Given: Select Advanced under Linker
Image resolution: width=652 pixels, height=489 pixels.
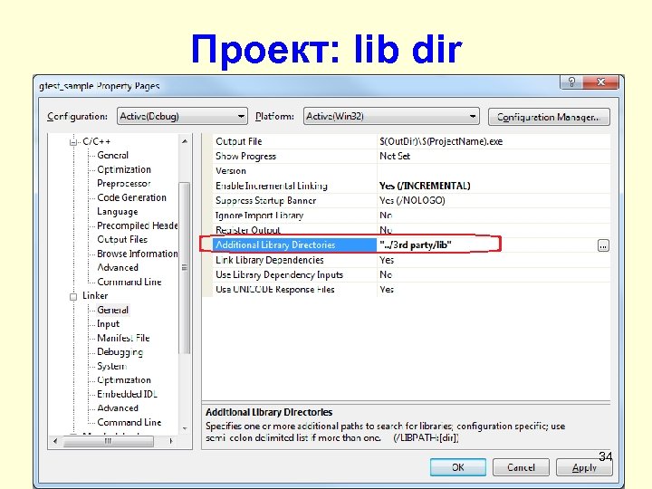Looking at the screenshot, I should [x=118, y=408].
